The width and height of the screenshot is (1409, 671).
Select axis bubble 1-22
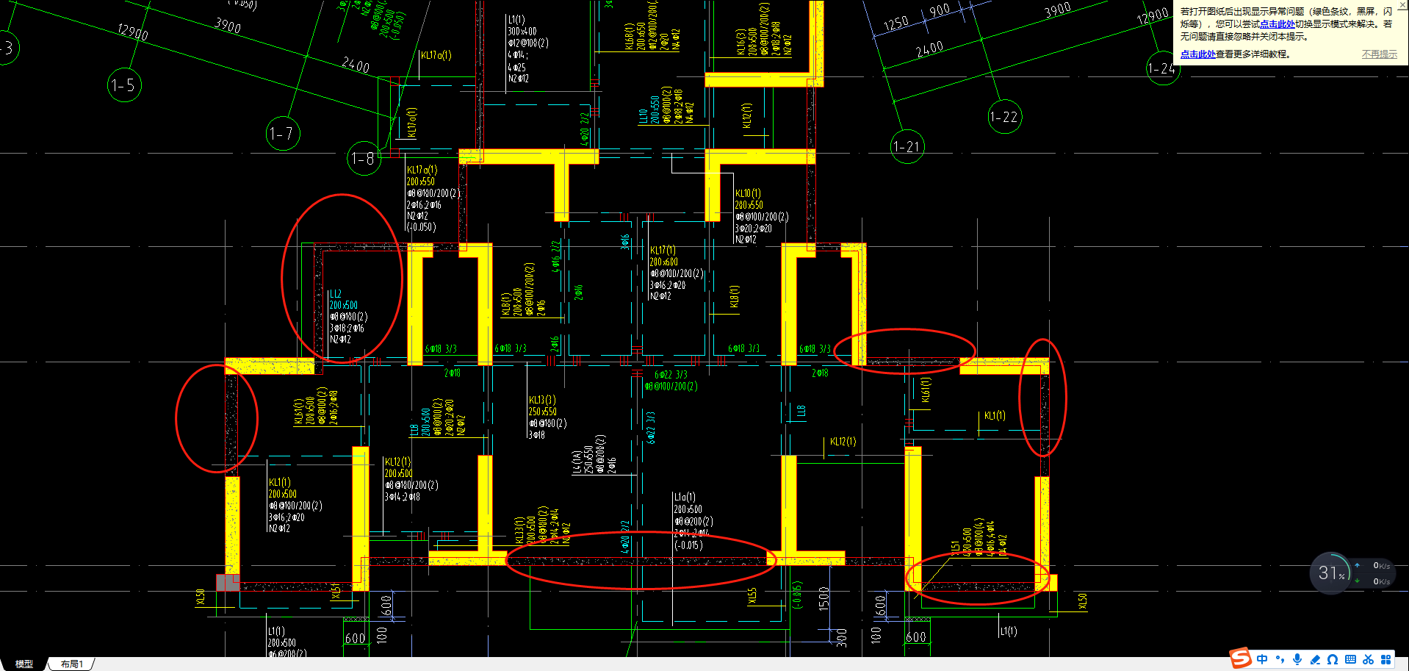[1004, 116]
